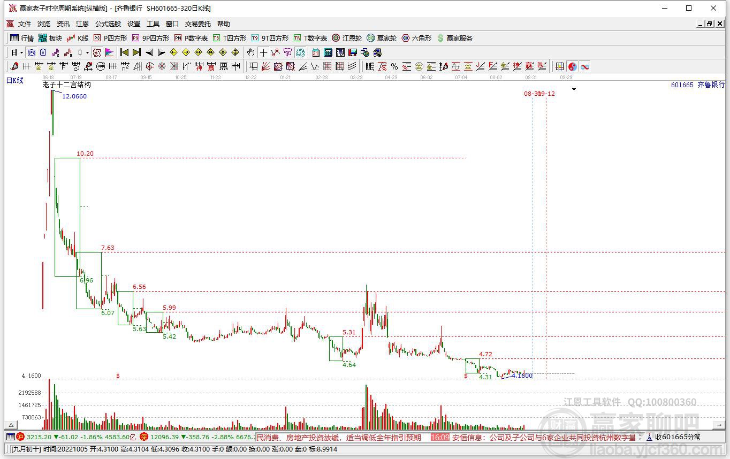
Task: Expand the 日 period dropdown arrow
Action: 21,52
